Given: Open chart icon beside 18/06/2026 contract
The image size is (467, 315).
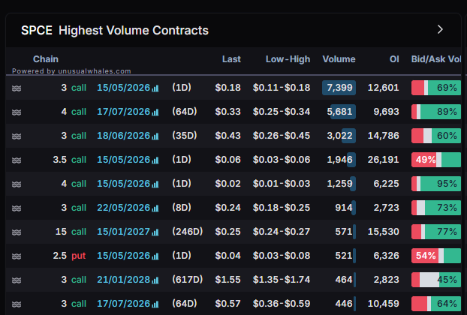Looking at the screenshot, I should pos(155,136).
